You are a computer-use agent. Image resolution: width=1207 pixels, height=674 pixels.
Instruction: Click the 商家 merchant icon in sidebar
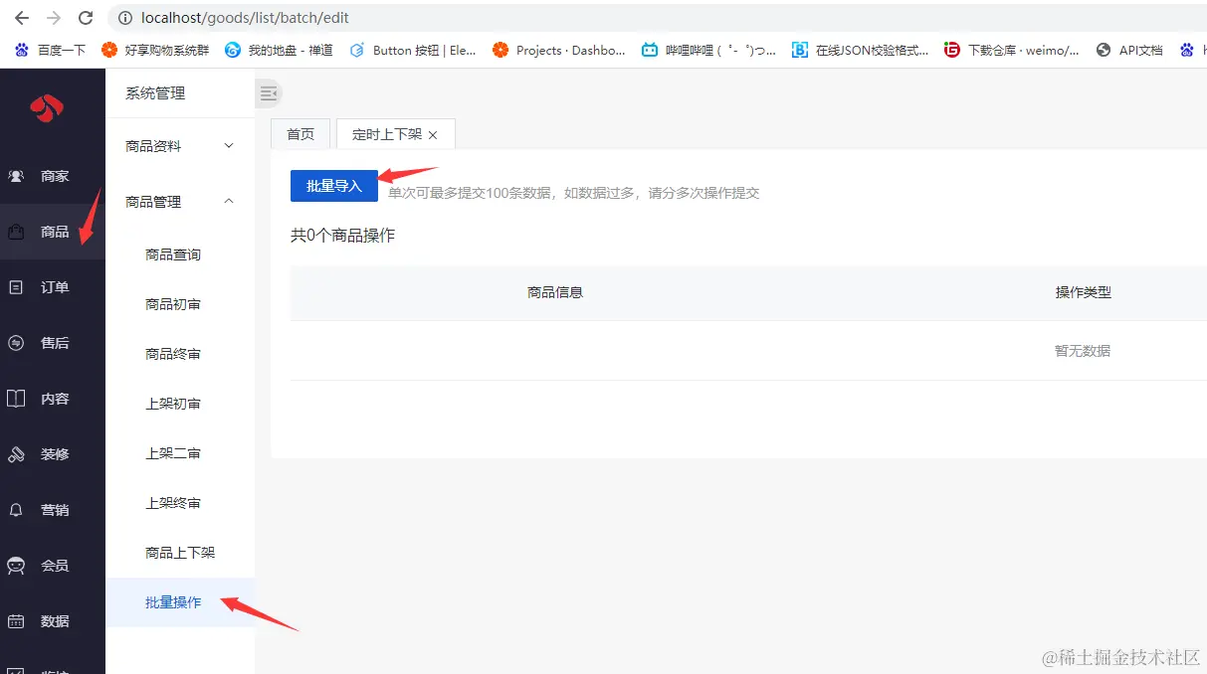tap(16, 176)
